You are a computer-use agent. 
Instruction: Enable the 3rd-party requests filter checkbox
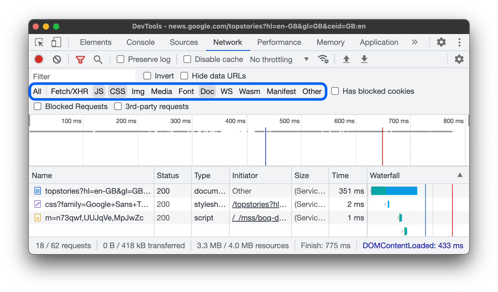(x=118, y=107)
